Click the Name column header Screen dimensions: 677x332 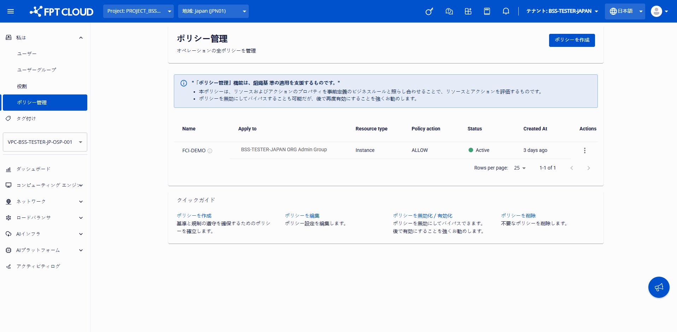point(189,129)
